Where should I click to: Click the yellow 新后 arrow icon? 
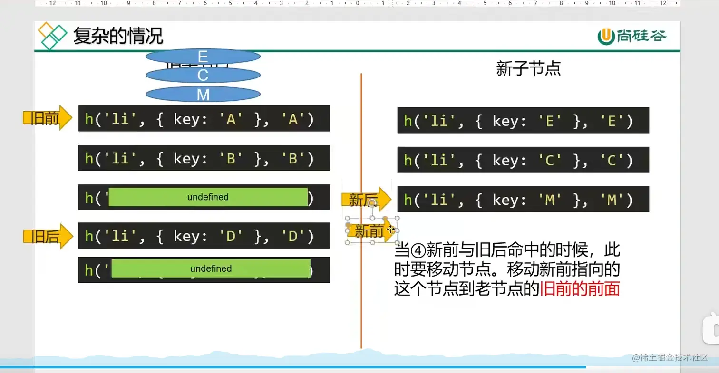click(x=366, y=199)
